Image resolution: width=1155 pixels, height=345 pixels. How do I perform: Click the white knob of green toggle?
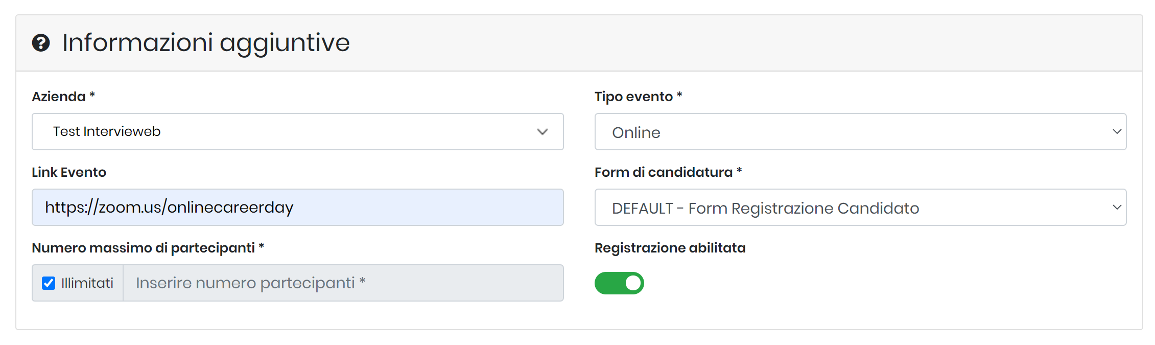[633, 283]
